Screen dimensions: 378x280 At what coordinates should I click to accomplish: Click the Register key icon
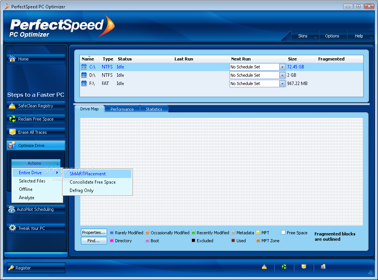pos(11,268)
